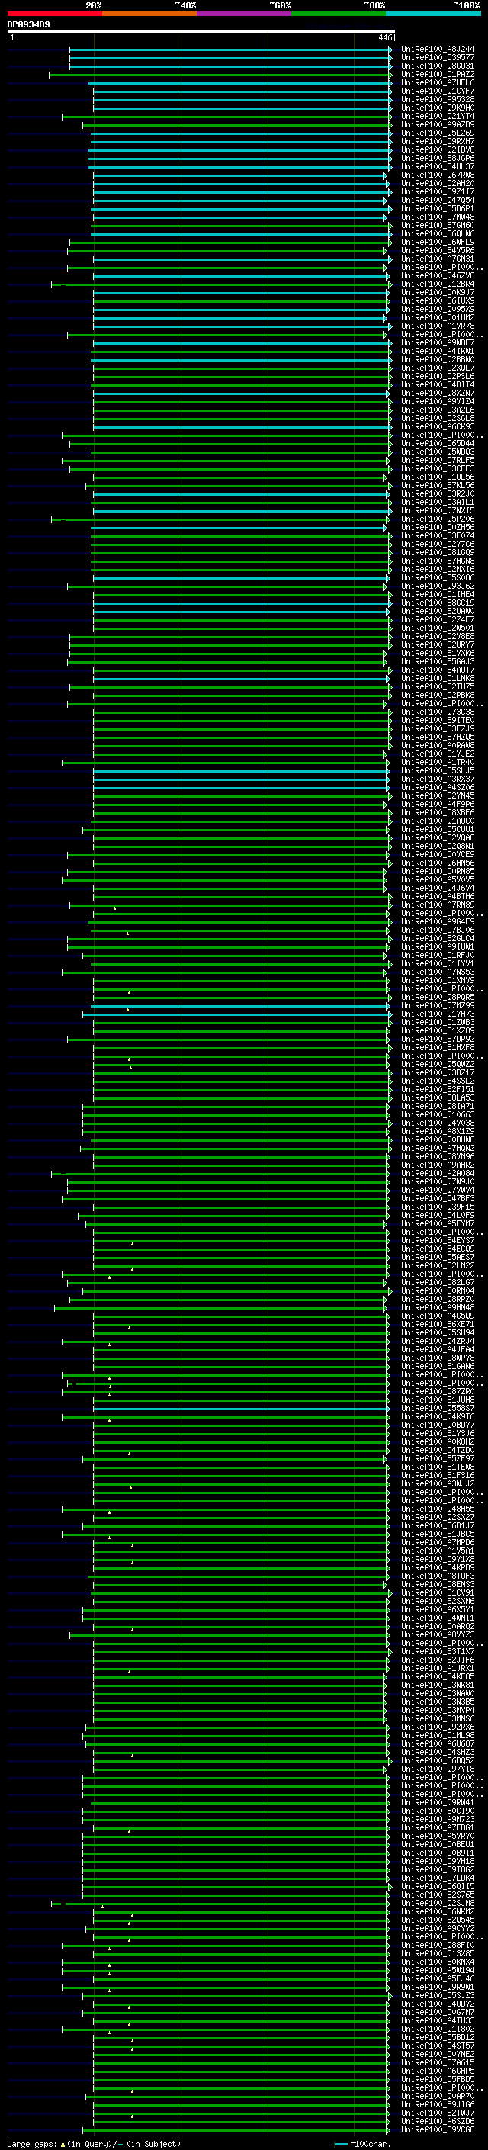Select hit label UniRef100_B8JGP6
The image size is (488, 2150).
coord(437,158)
